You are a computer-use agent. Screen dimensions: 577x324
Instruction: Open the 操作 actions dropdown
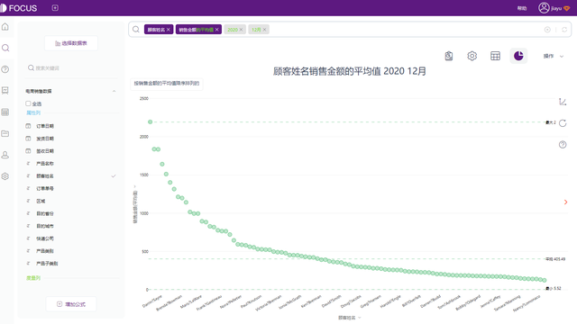pos(554,56)
